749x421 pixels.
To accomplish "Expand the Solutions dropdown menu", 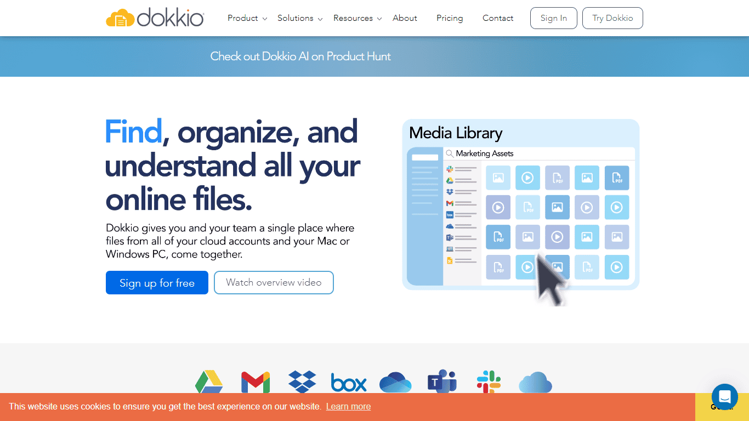I will (x=300, y=18).
